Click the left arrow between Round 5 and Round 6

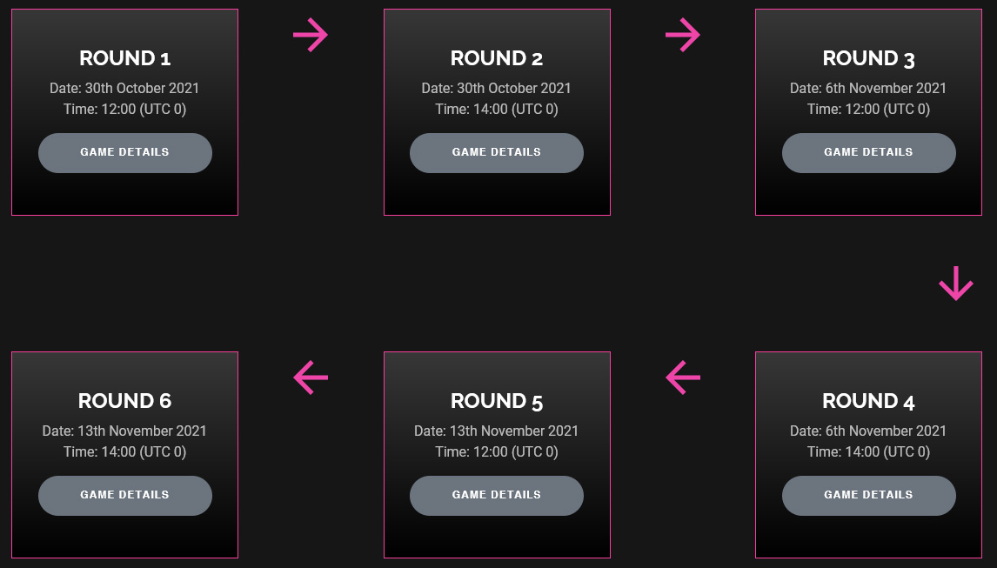click(311, 378)
